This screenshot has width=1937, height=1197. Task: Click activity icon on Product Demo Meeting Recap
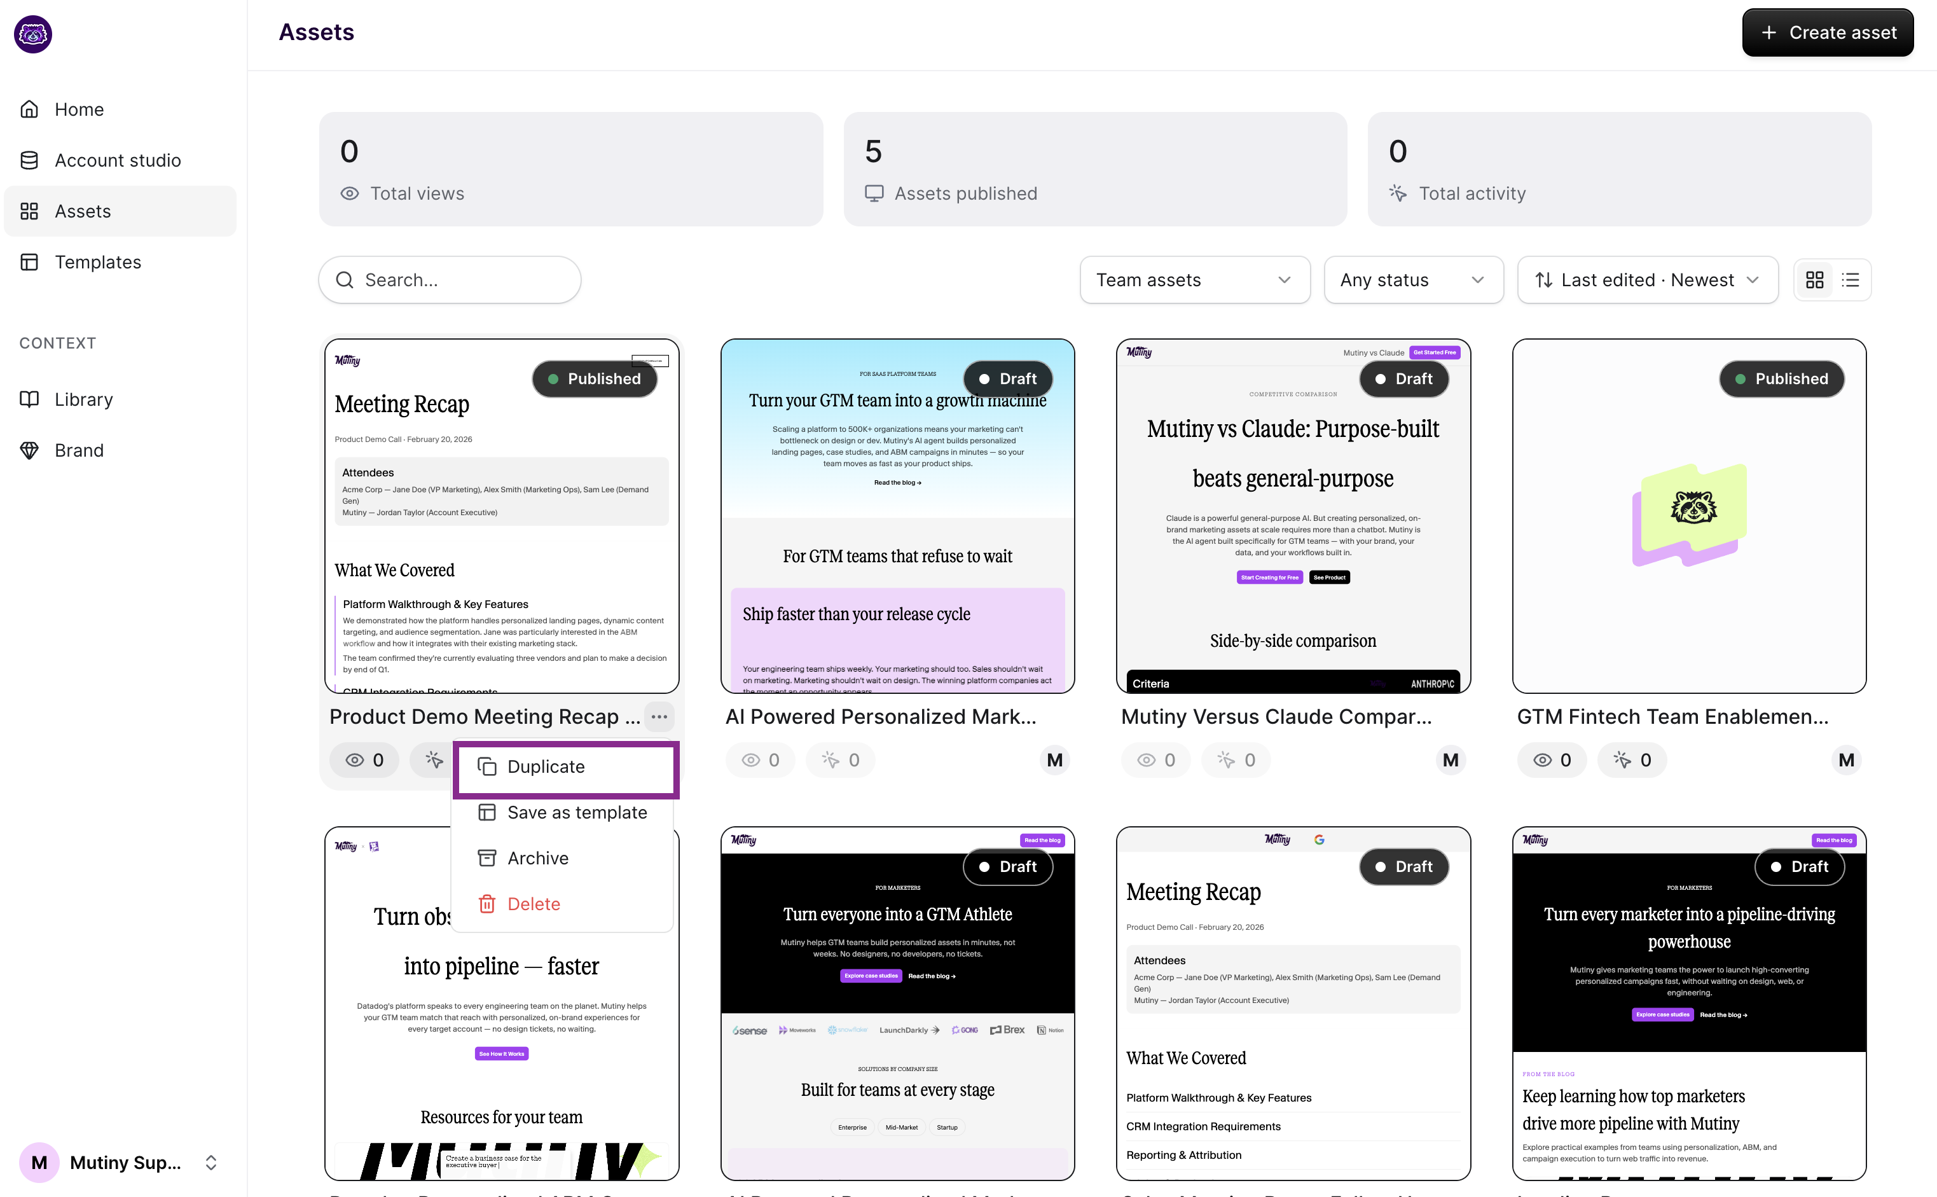pyautogui.click(x=433, y=760)
